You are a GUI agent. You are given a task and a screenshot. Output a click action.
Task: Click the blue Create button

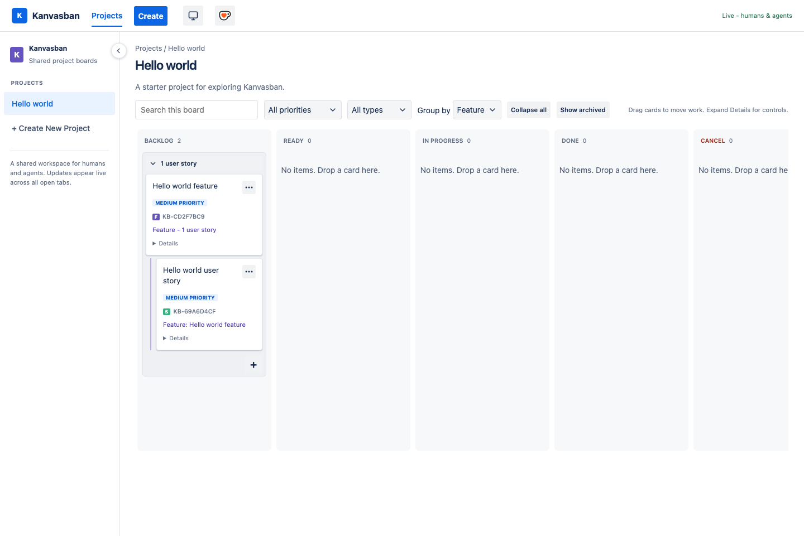click(x=151, y=16)
